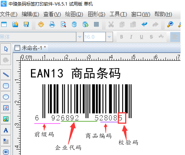Toggle underline text formatting
Viewport: 185px width, 155px height.
(x=141, y=37)
